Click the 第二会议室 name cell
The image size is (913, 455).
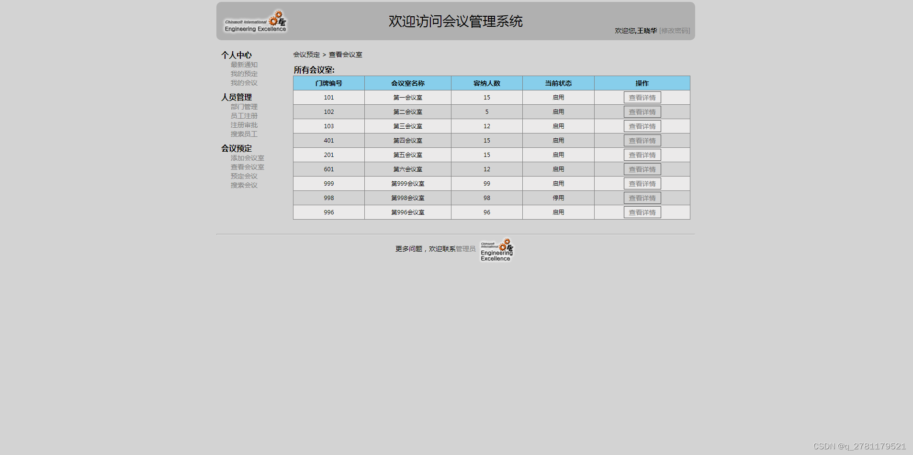[408, 112]
